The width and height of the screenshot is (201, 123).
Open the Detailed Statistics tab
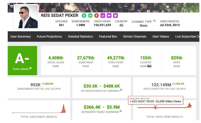(x=80, y=37)
